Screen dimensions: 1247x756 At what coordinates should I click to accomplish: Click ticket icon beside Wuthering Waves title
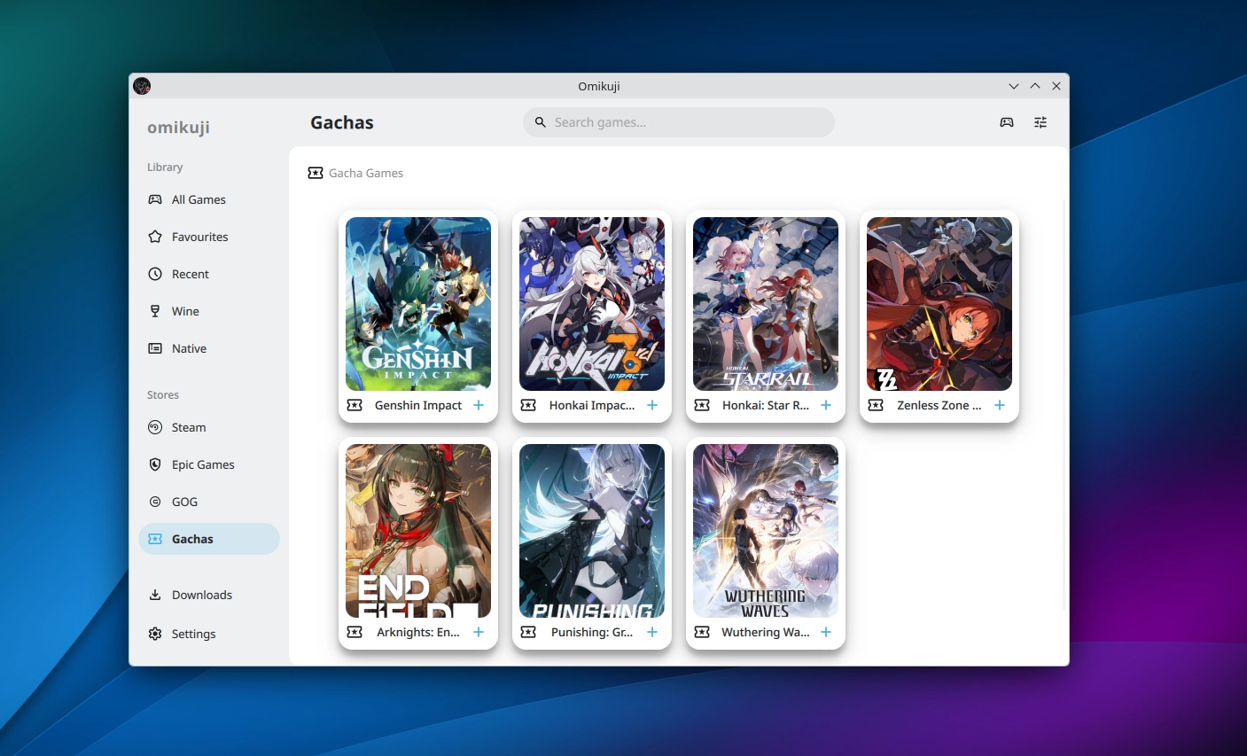pos(702,632)
